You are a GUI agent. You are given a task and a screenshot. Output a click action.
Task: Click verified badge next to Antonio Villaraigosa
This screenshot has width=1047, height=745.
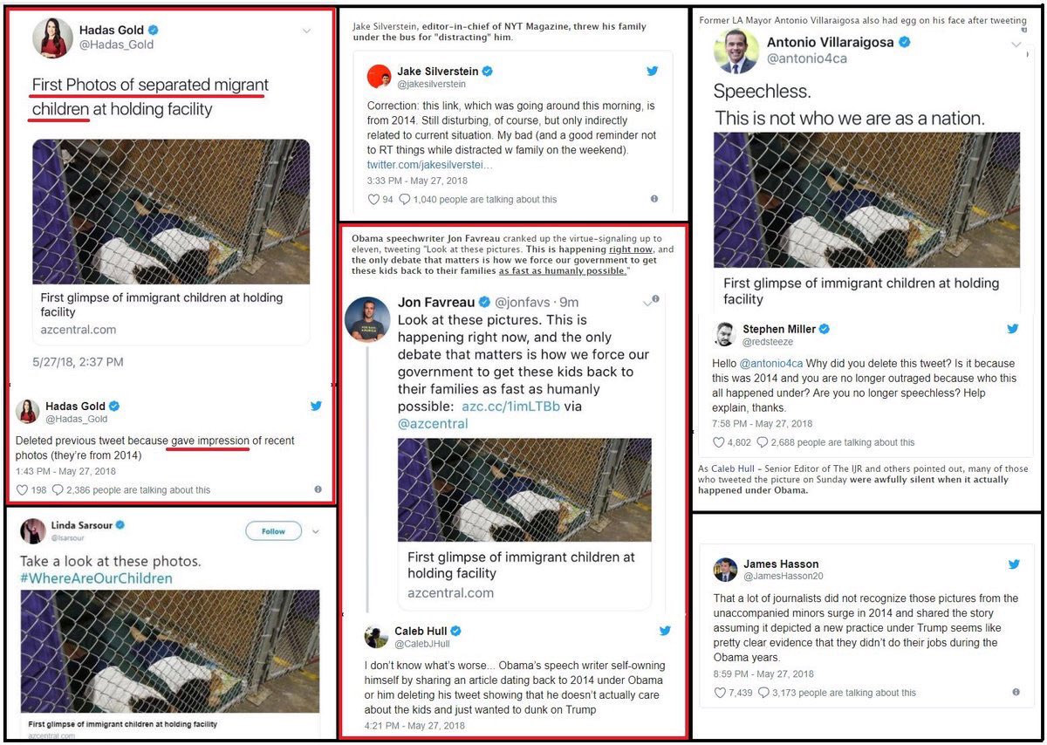click(905, 42)
